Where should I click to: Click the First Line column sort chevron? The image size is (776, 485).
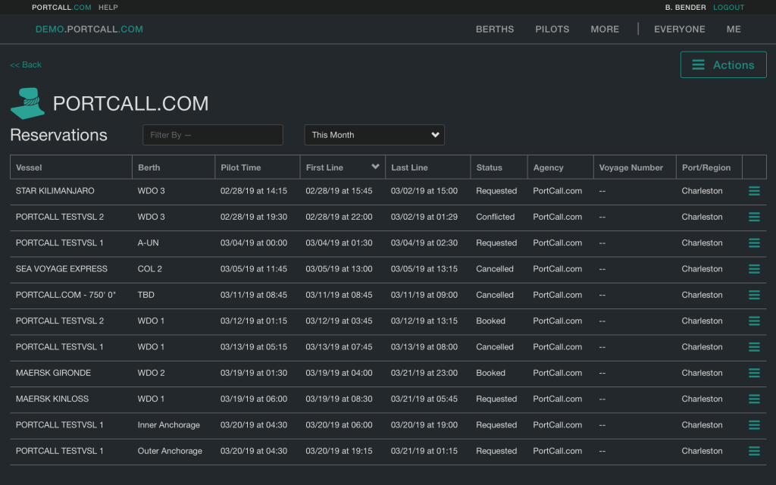point(373,167)
